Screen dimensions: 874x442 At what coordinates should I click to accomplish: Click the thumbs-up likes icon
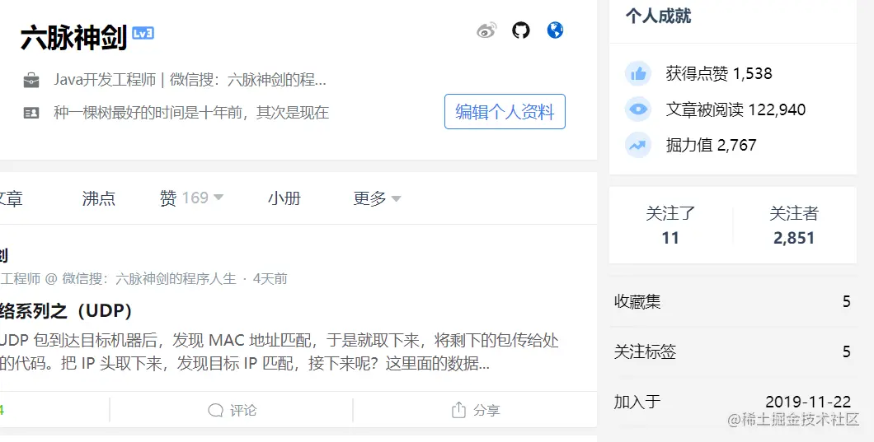click(x=638, y=73)
